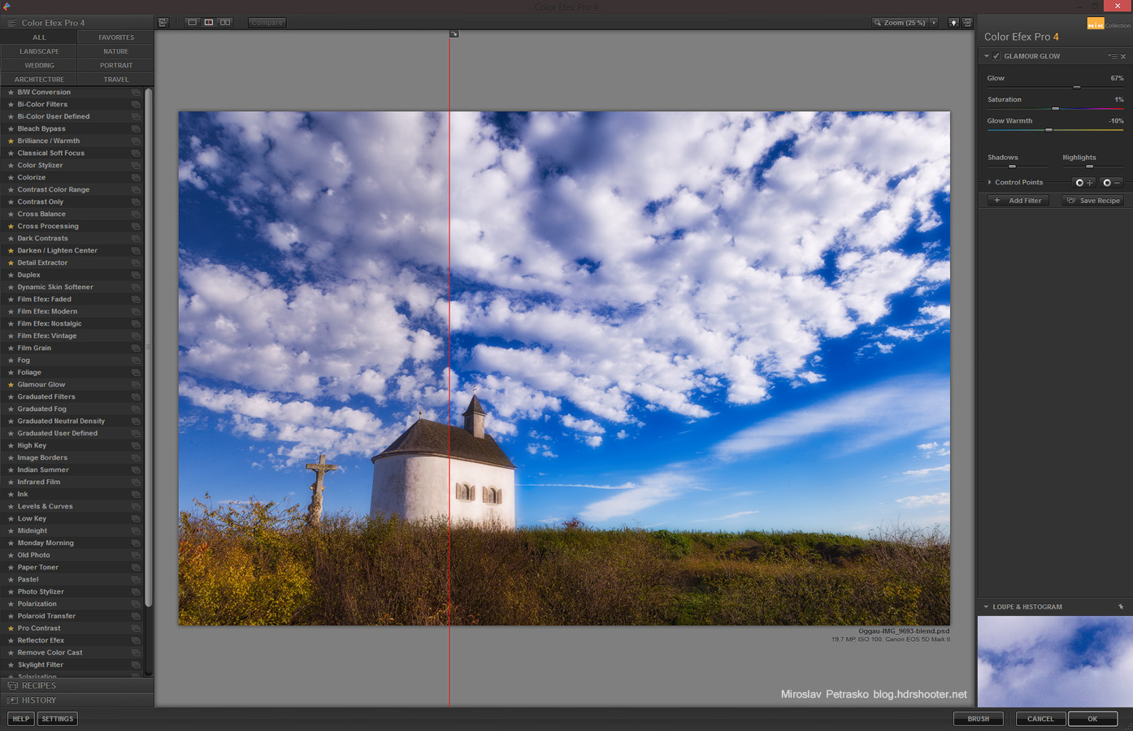Click the Saturation slider handle
Viewport: 1133px width, 731px height.
click(1056, 108)
